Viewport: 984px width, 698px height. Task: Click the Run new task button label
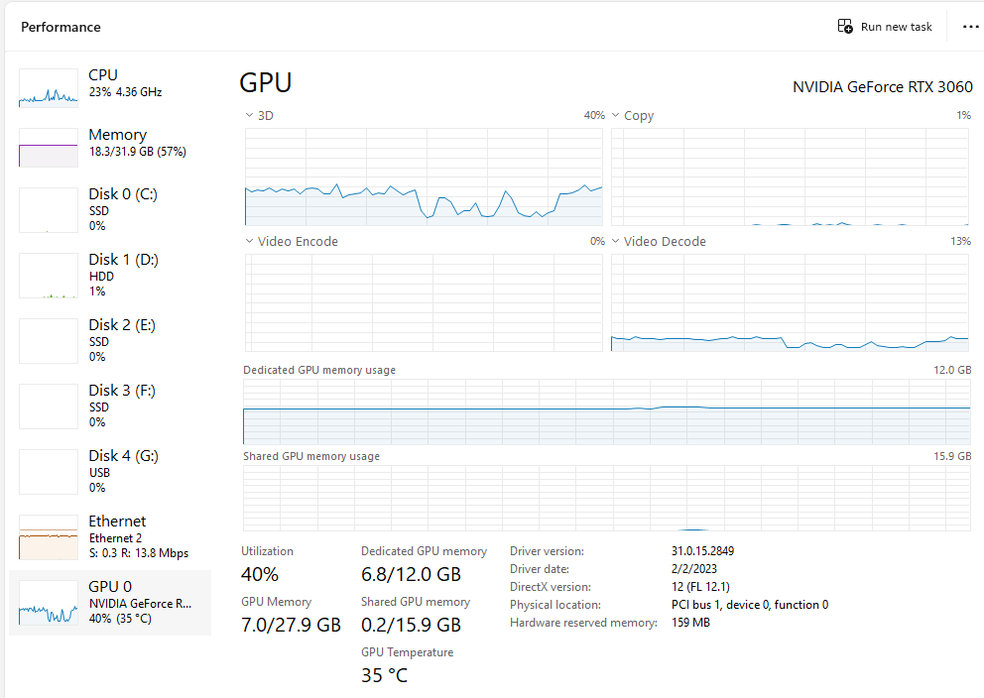pos(896,27)
